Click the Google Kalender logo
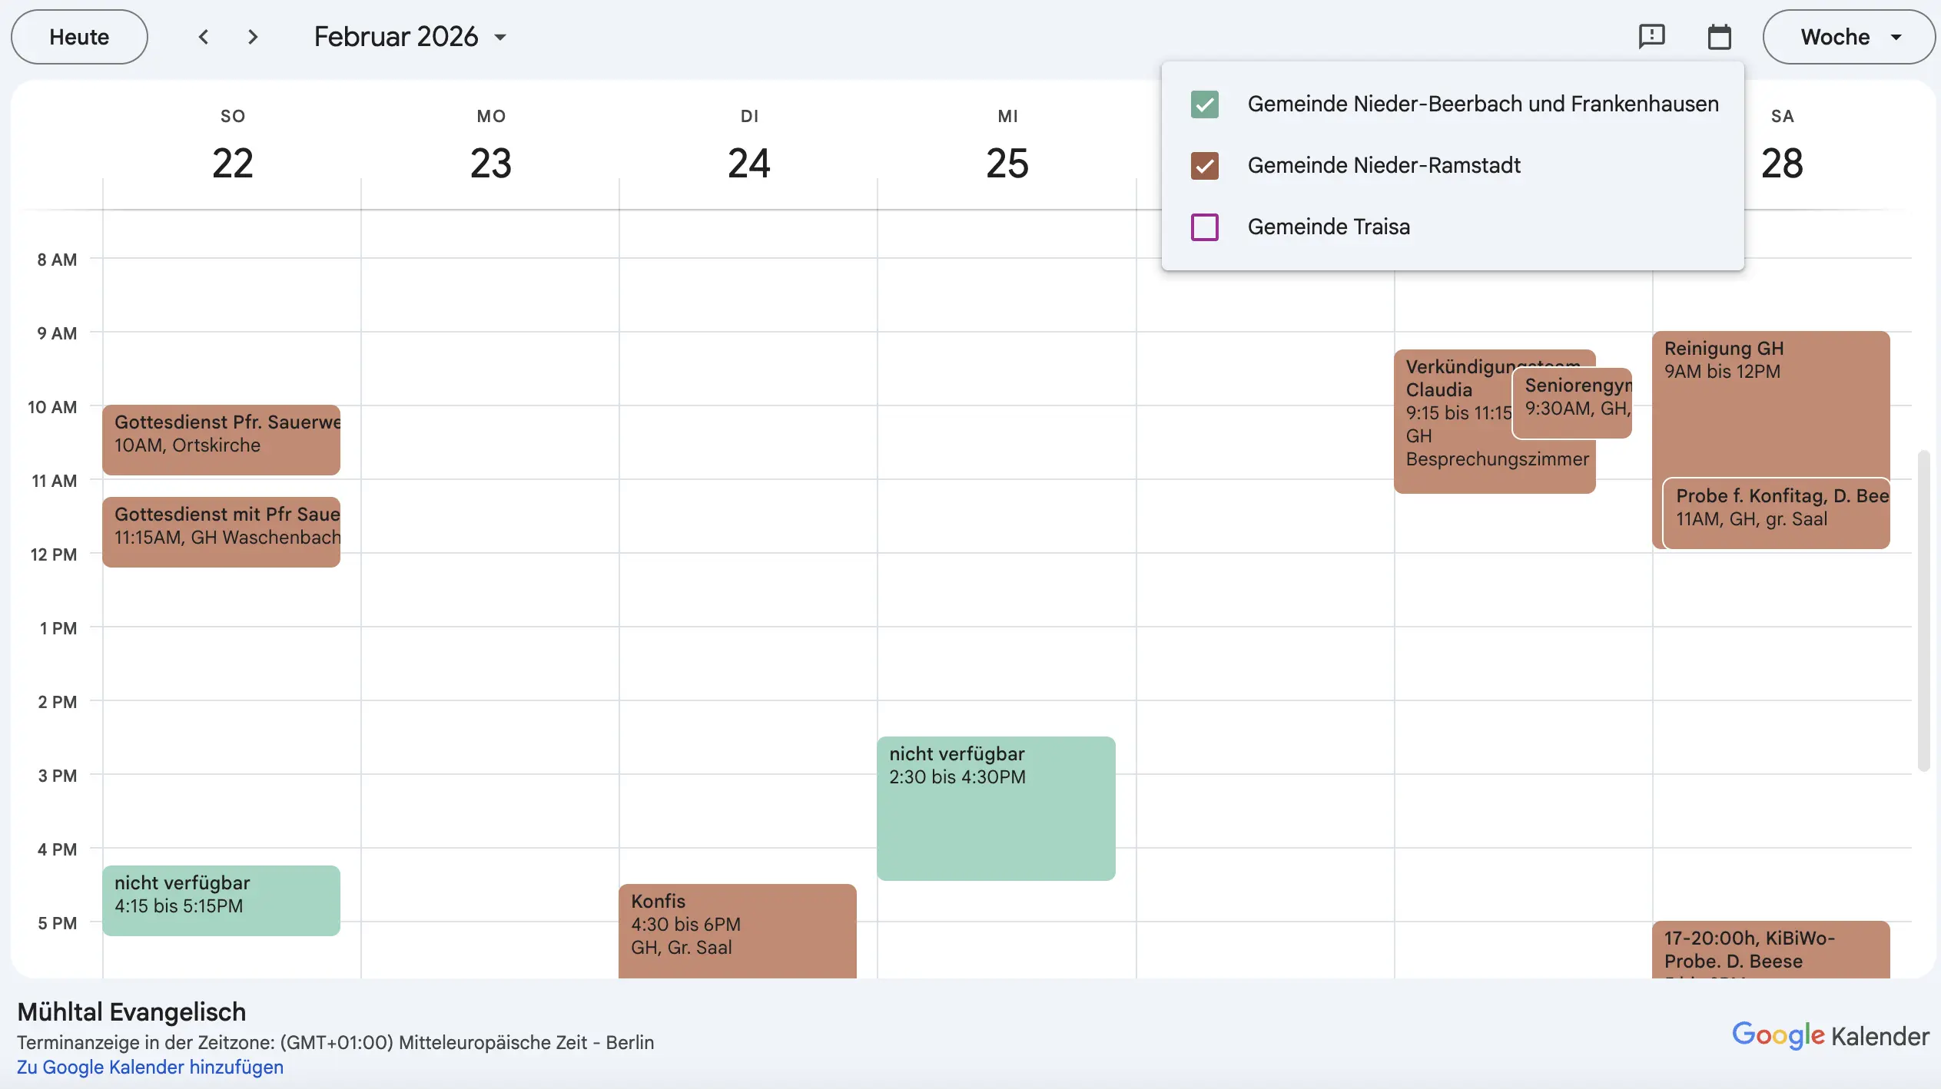Image resolution: width=1941 pixels, height=1089 pixels. pyautogui.click(x=1830, y=1035)
